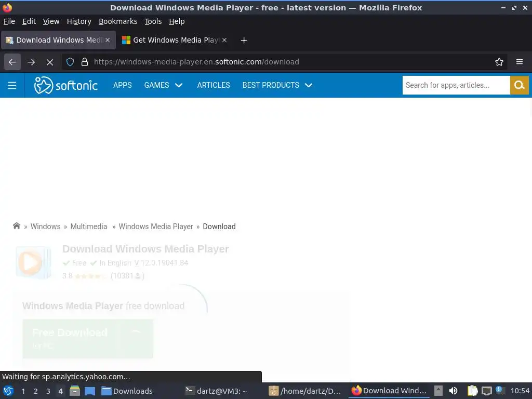Click the update notifier tray icon
532x399 pixels.
[x=499, y=390]
